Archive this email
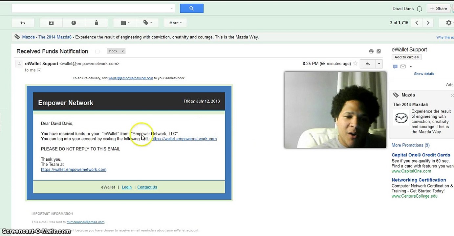Screen dimensions: 454x236 click(x=51, y=23)
